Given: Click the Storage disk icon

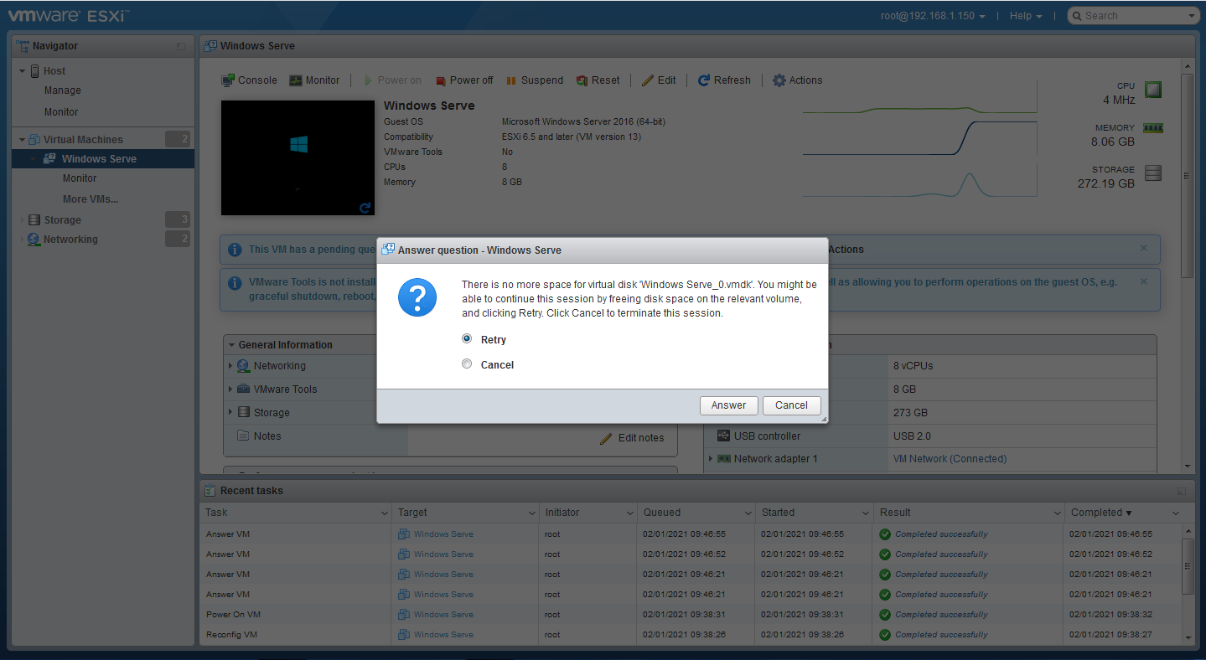Looking at the screenshot, I should click(1153, 173).
